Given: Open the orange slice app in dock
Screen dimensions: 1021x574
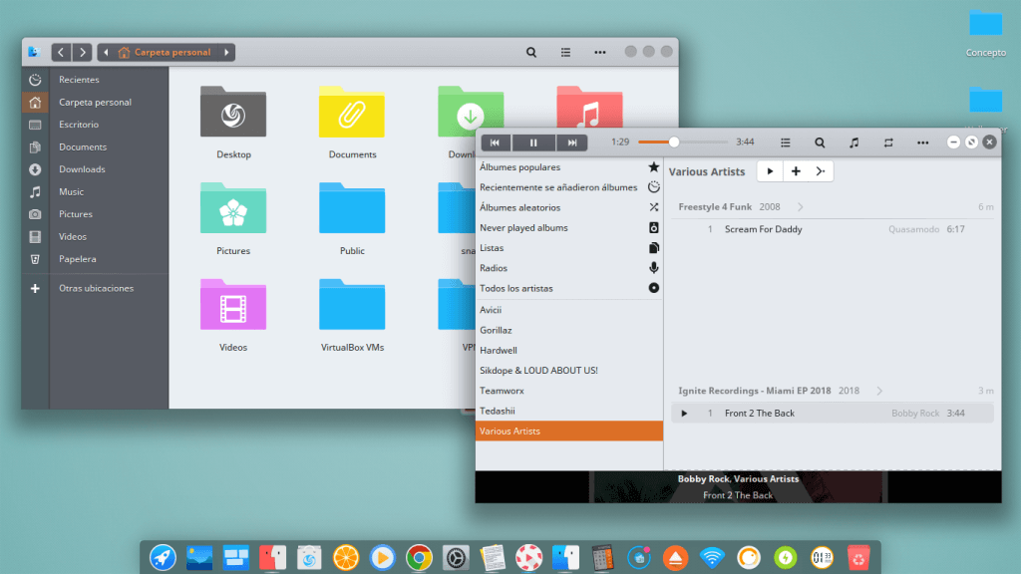Looking at the screenshot, I should coord(346,558).
